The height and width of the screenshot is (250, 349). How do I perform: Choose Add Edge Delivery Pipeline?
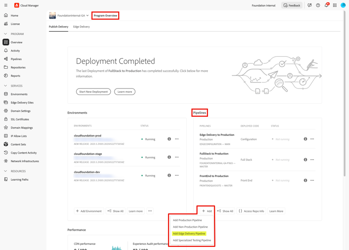tap(189, 234)
